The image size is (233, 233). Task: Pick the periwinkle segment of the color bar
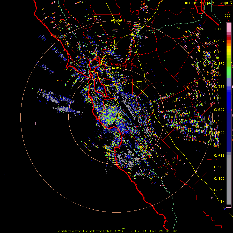229,82
